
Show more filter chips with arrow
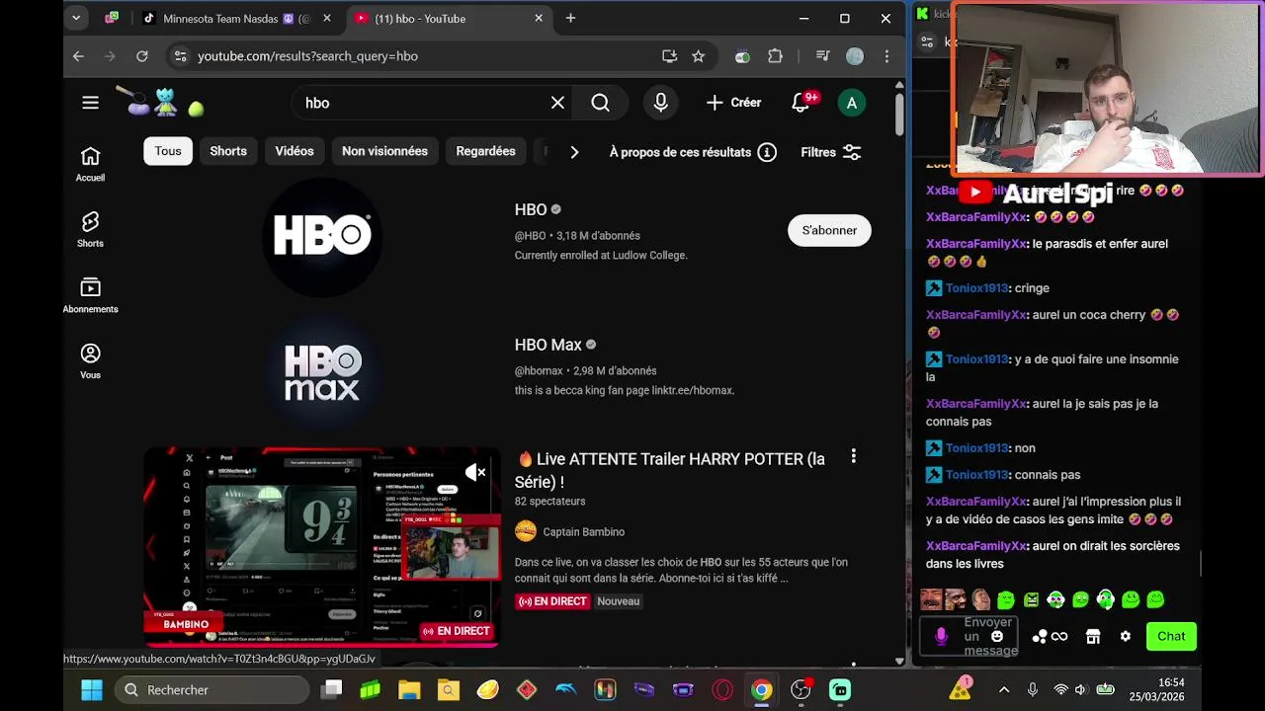pyautogui.click(x=574, y=152)
